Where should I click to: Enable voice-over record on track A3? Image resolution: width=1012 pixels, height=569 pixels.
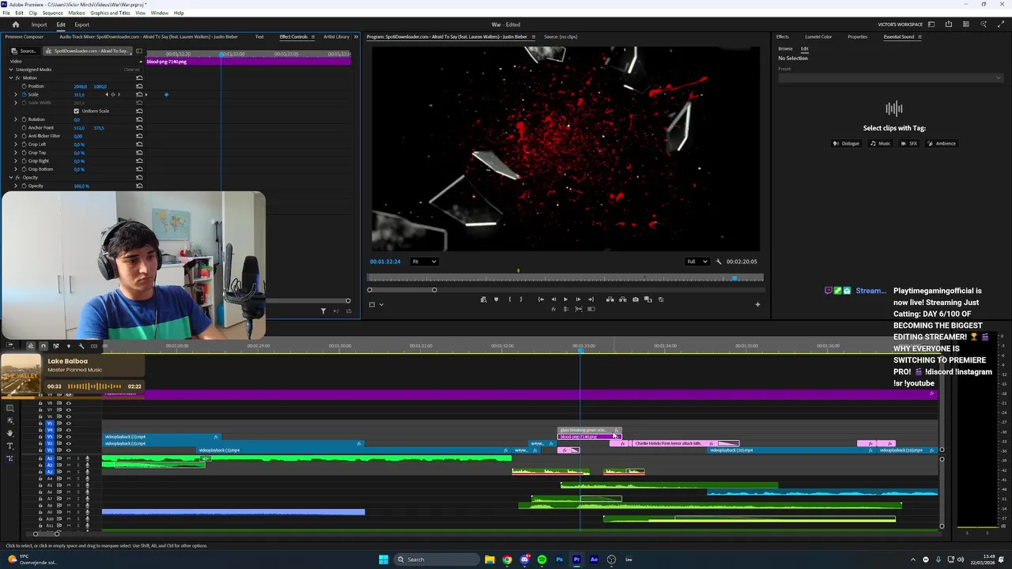[x=87, y=472]
